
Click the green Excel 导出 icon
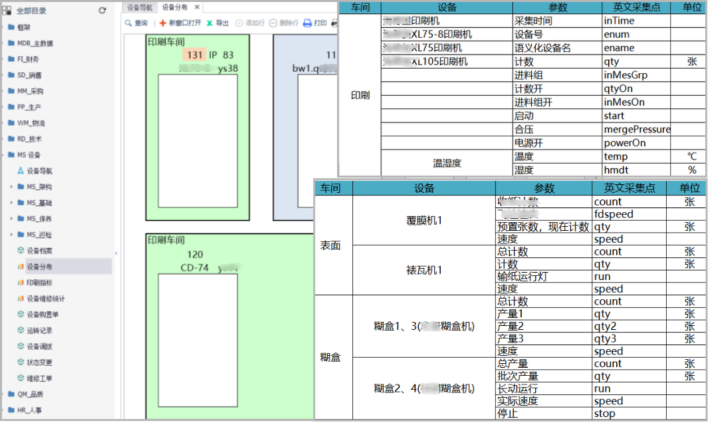coord(210,23)
